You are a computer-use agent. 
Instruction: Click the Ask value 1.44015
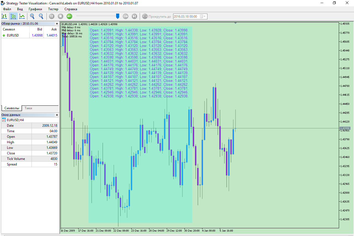coord(52,35)
